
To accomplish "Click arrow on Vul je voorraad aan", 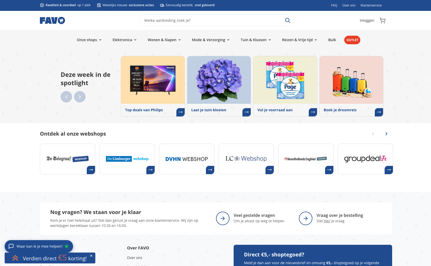I will (313, 112).
